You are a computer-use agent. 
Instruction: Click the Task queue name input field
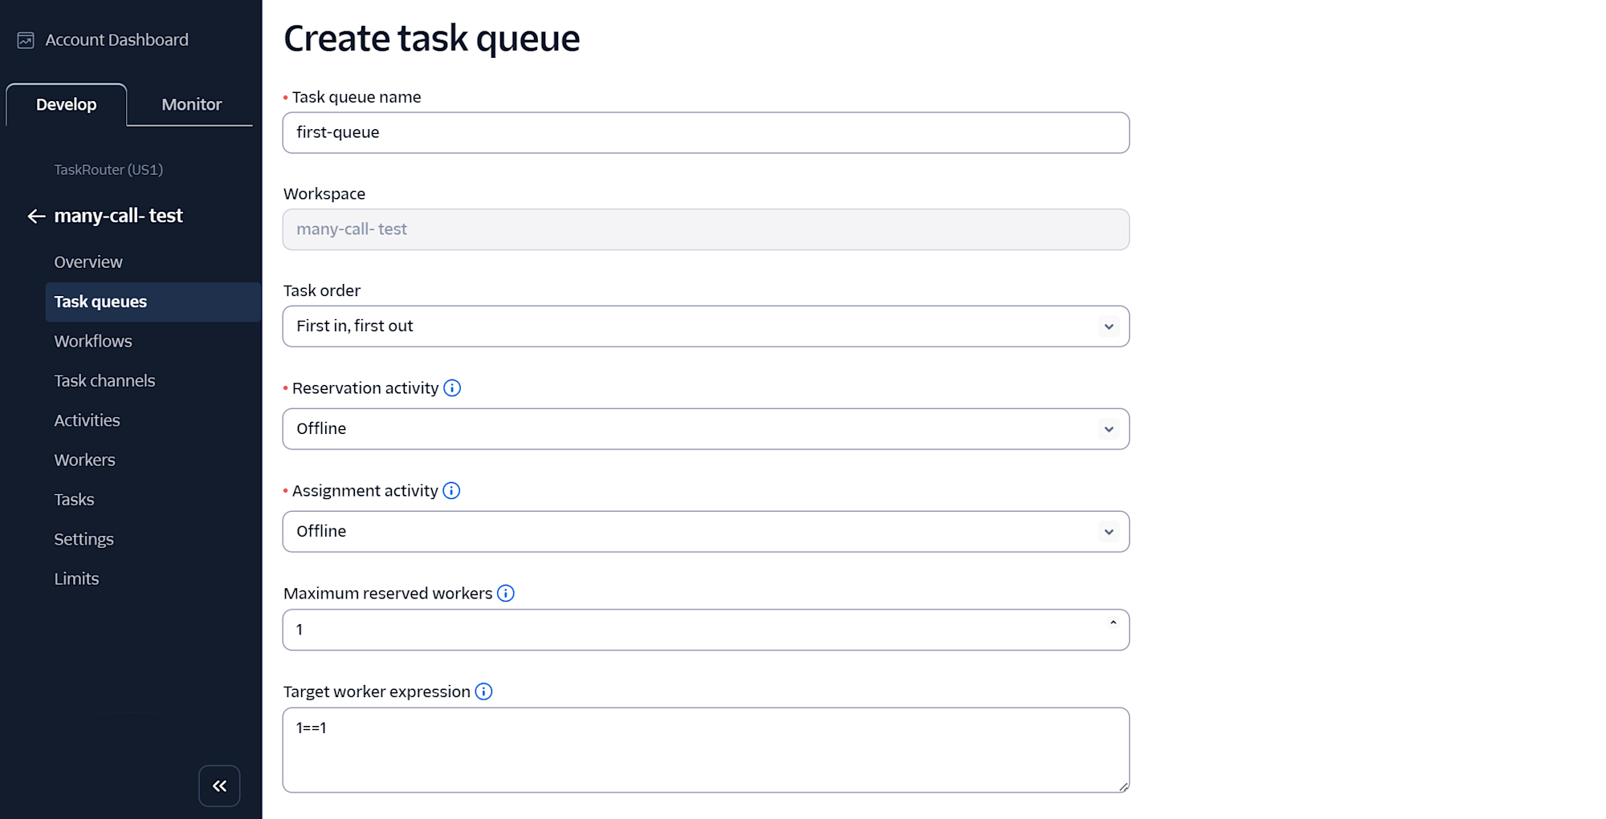click(706, 133)
